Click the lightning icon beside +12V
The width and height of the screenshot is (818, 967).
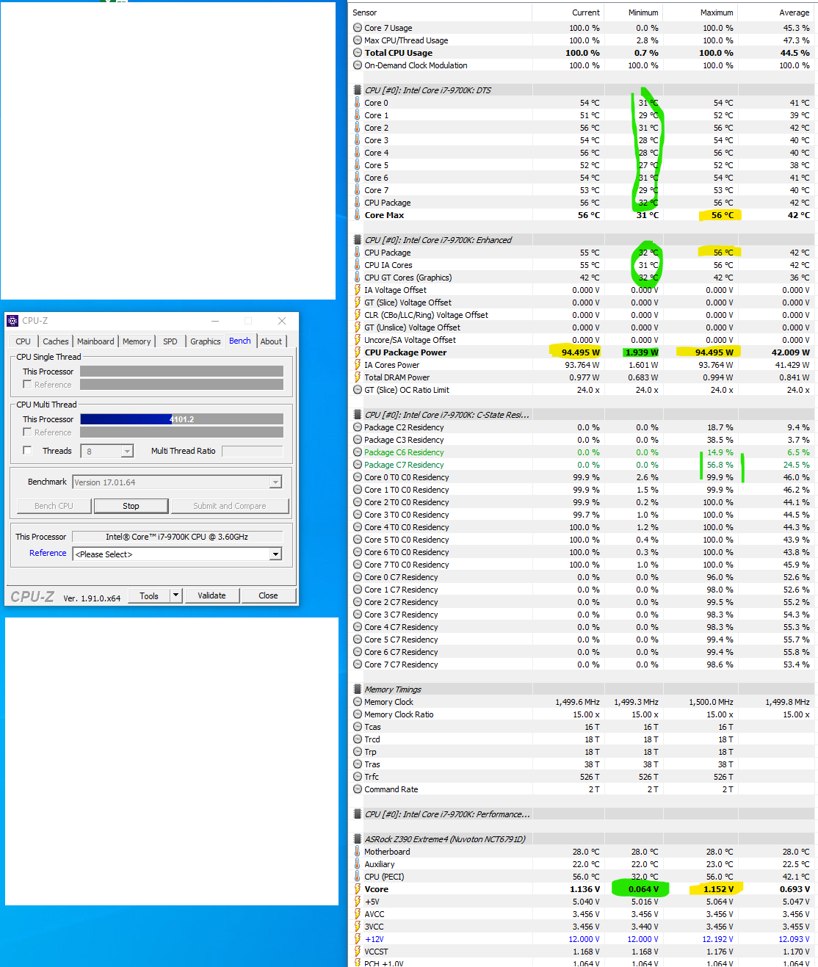tap(358, 939)
